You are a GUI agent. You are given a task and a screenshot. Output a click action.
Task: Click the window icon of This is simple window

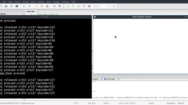[95, 17]
